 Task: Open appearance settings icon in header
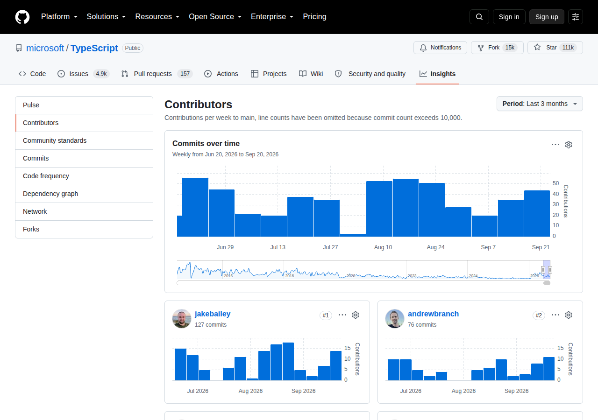pos(576,17)
